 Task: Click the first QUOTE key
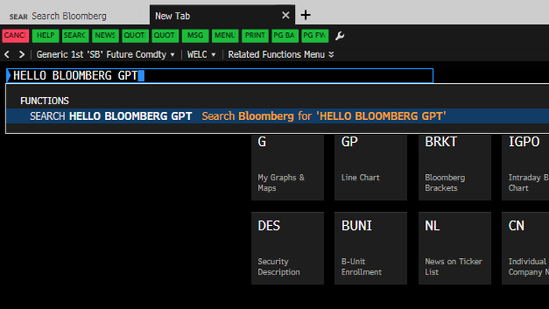135,35
